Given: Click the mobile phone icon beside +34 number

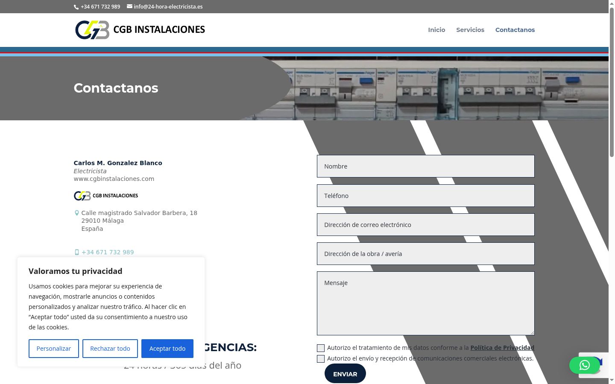Looking at the screenshot, I should [77, 252].
